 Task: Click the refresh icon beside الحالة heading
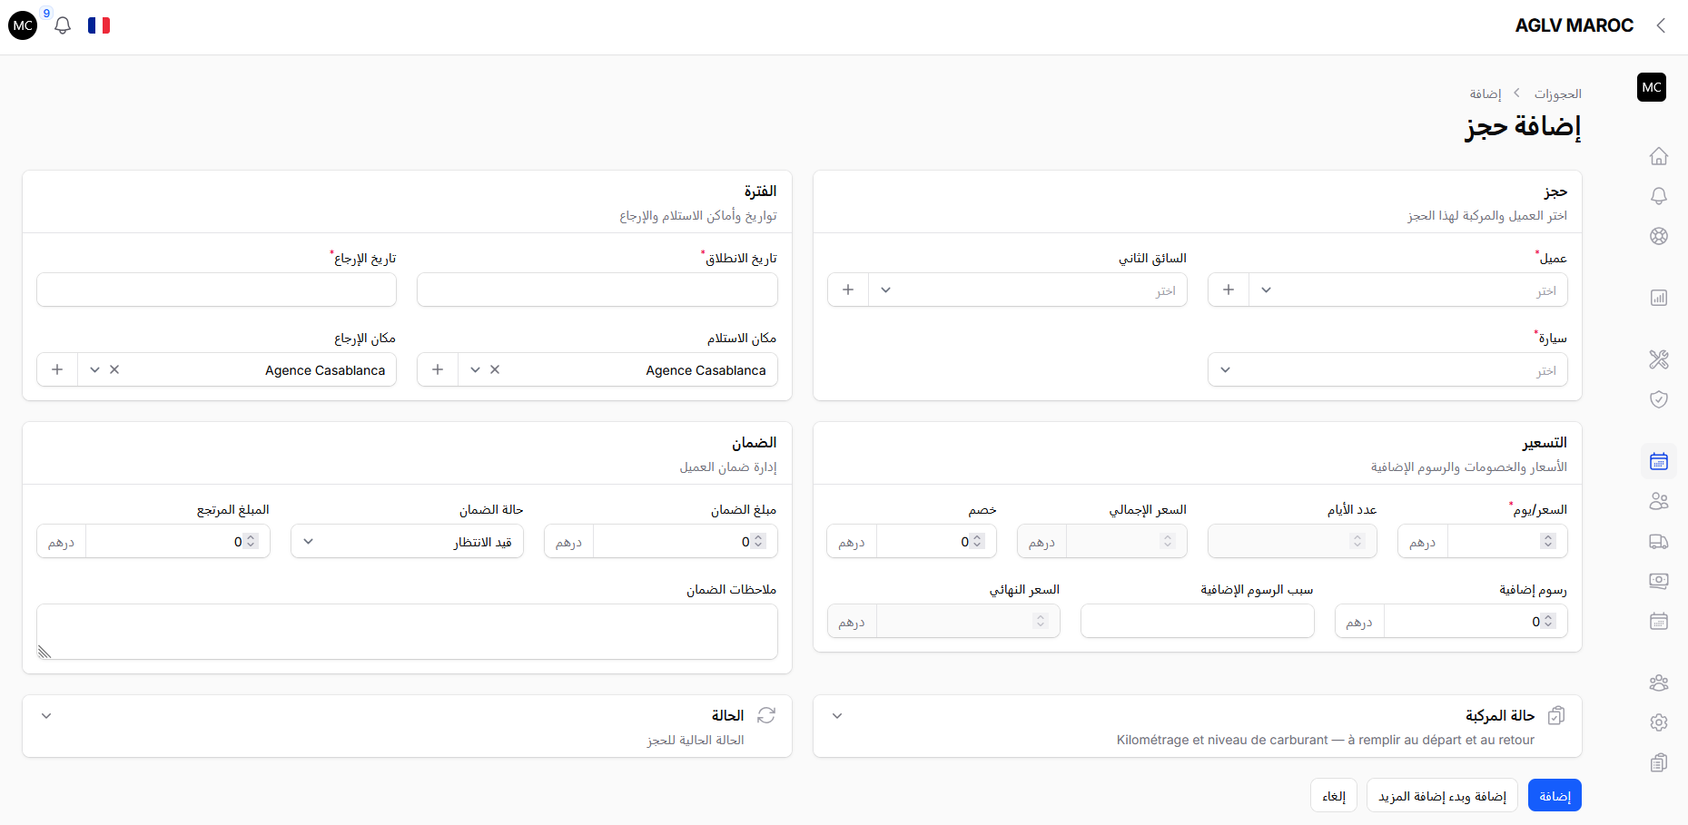[766, 715]
